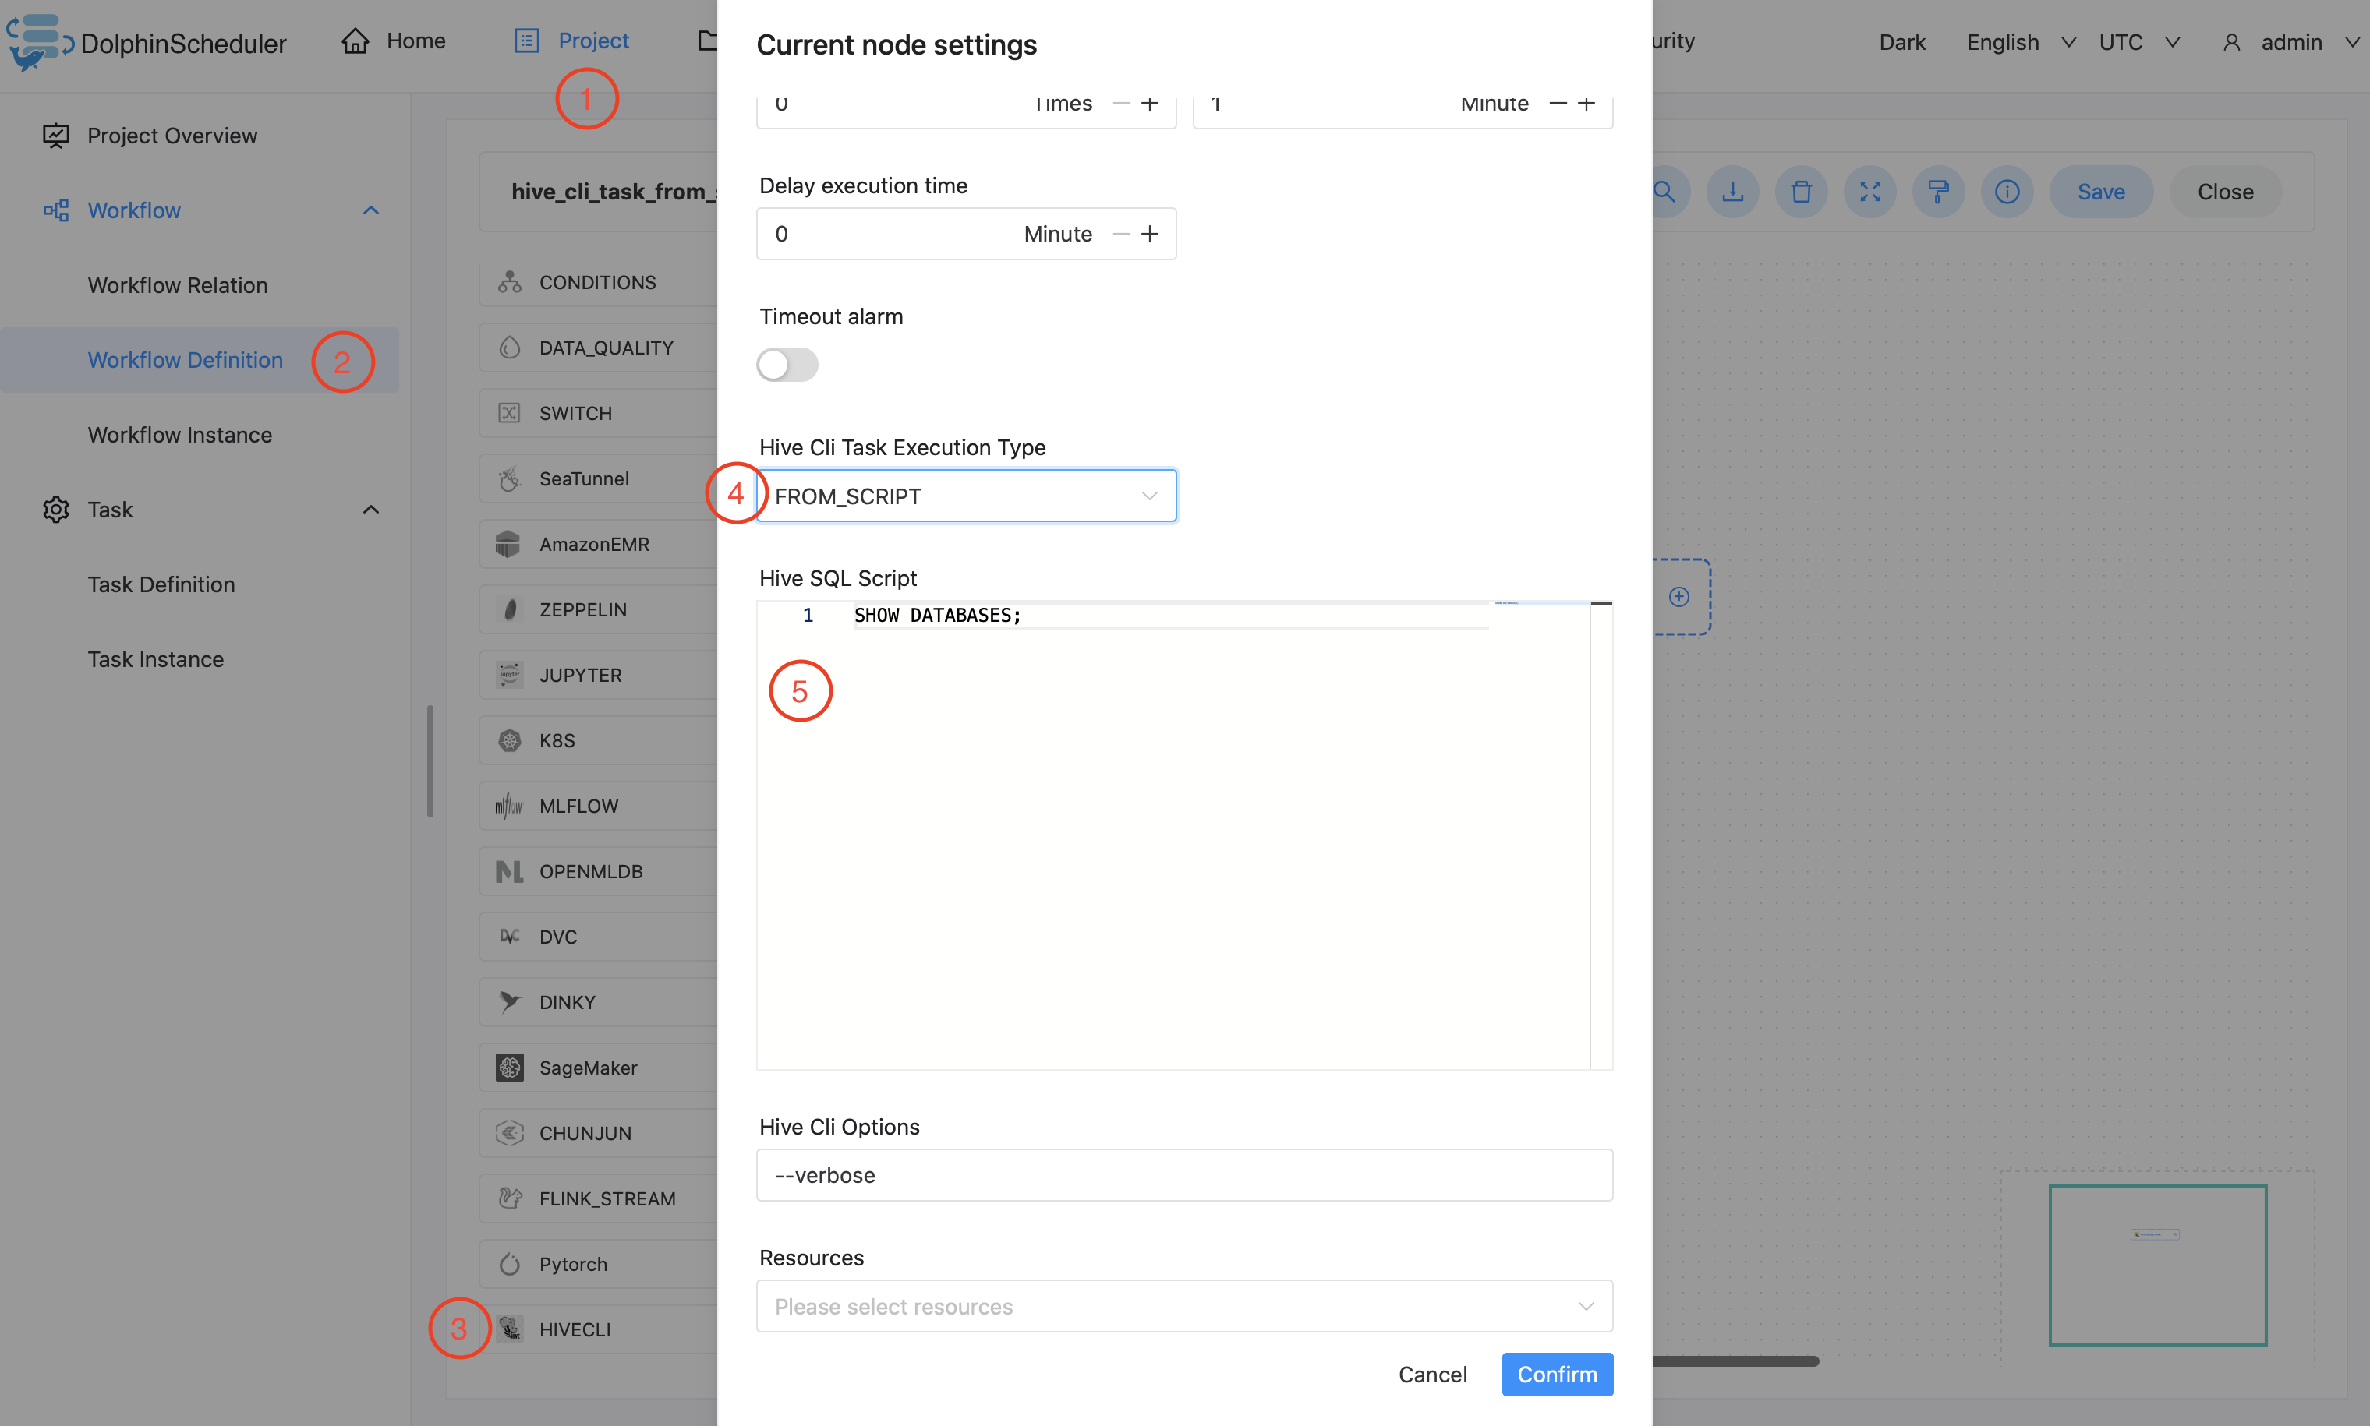2370x1426 pixels.
Task: Cancel the node settings dialog
Action: pyautogui.click(x=1432, y=1374)
